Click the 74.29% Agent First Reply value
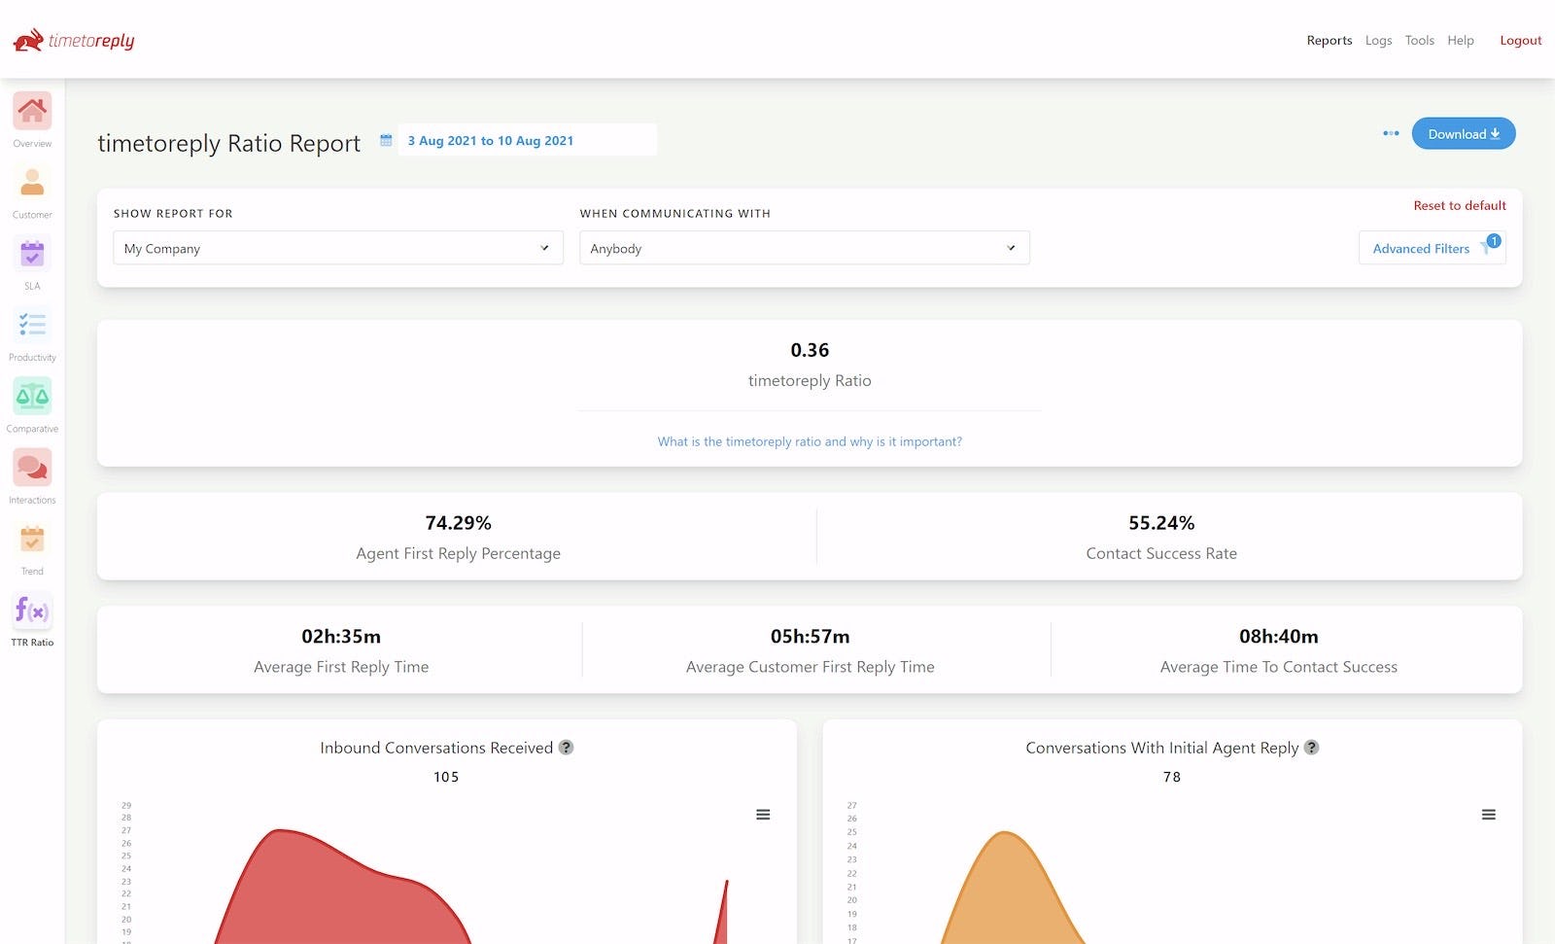Image resolution: width=1555 pixels, height=944 pixels. coord(459,523)
